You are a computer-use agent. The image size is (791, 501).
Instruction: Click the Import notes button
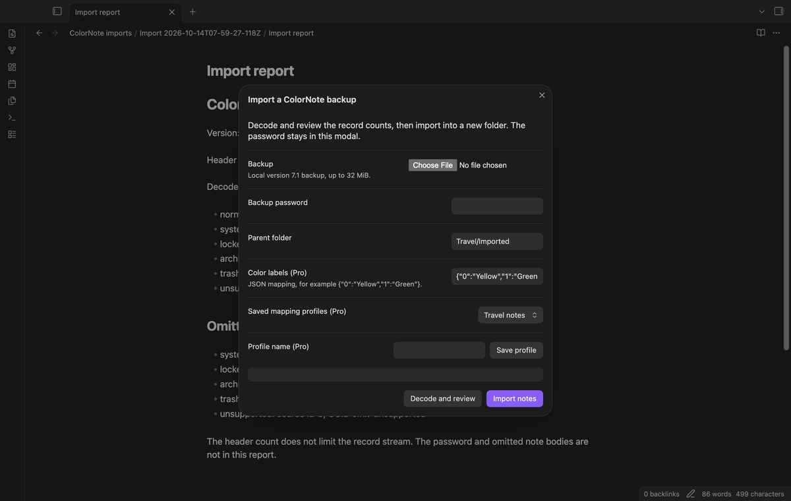tap(515, 398)
